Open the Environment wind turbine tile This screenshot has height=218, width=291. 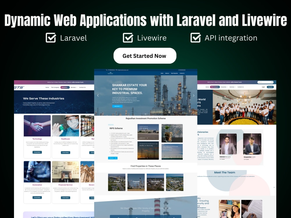[x=172, y=152]
